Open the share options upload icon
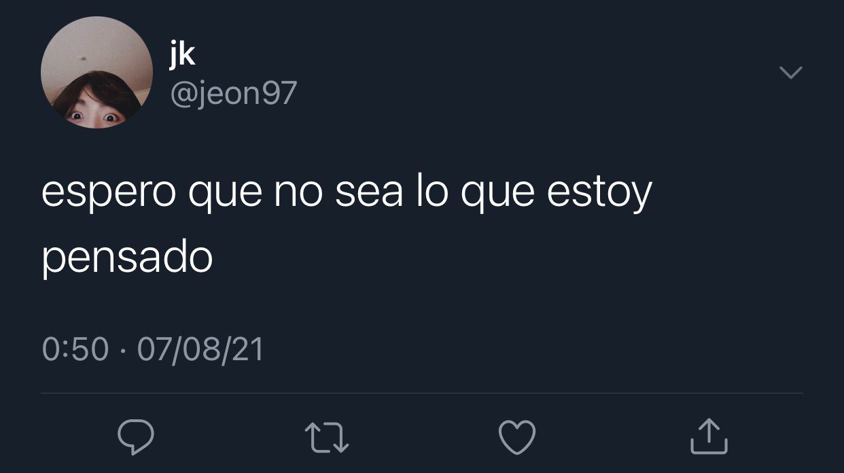Screen dimensions: 844x473 pos(709,436)
